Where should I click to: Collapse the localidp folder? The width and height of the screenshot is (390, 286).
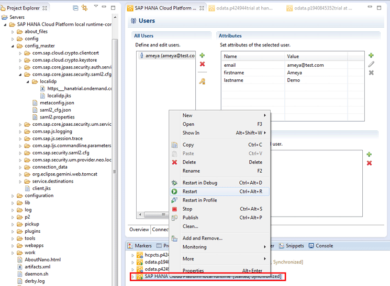click(x=28, y=81)
